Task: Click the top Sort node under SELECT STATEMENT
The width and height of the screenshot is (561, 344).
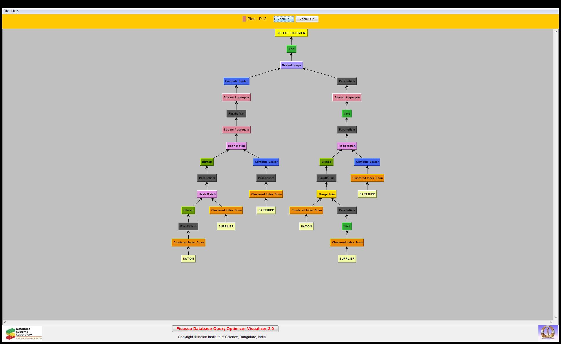Action: (291, 49)
